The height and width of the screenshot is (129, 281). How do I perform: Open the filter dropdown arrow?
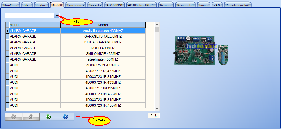click(57, 16)
